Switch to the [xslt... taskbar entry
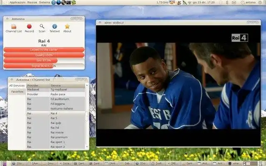The width and height of the screenshot is (266, 166). [158, 164]
